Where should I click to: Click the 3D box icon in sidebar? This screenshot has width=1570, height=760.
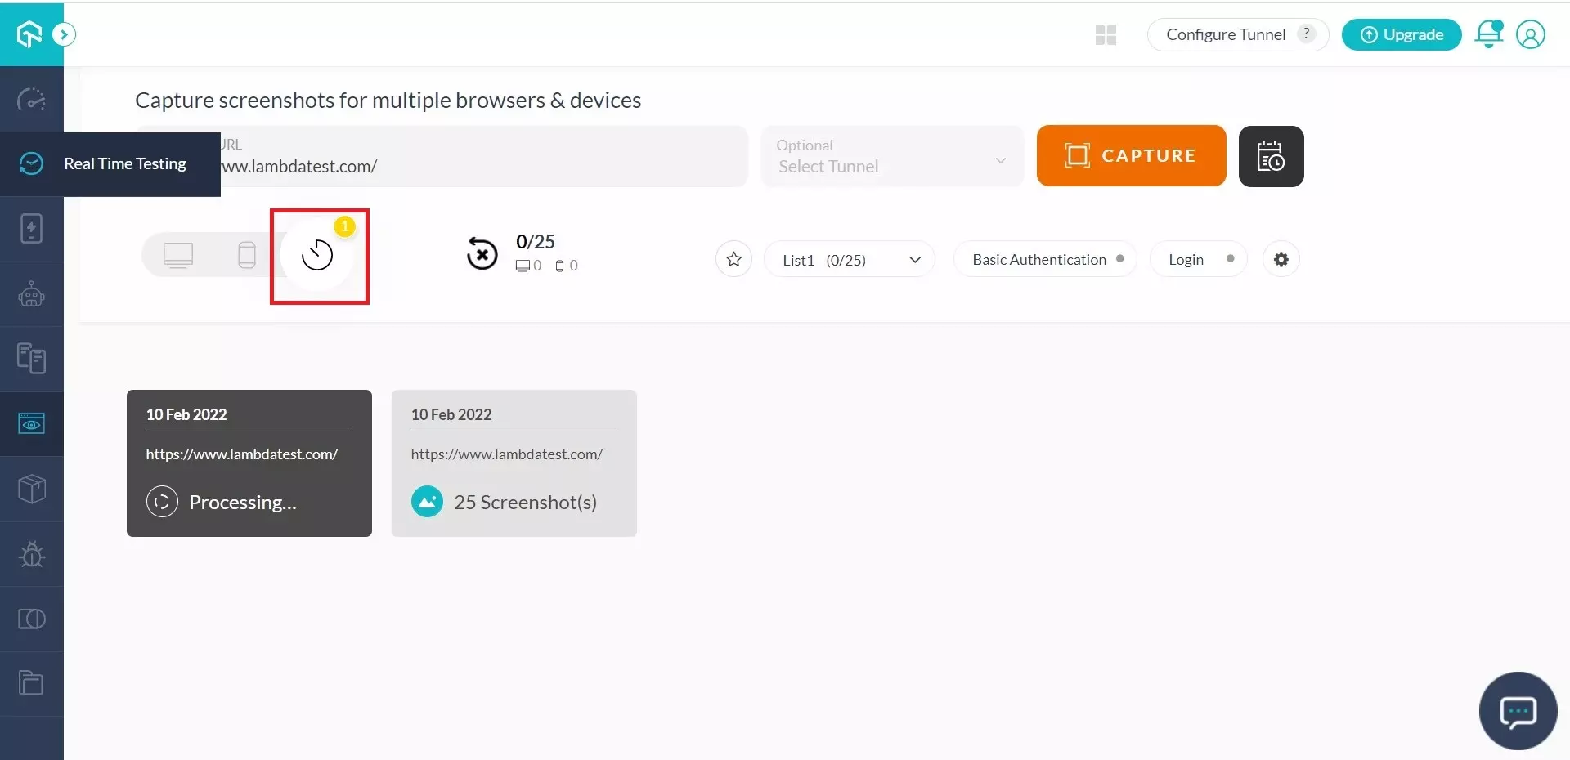click(x=31, y=490)
